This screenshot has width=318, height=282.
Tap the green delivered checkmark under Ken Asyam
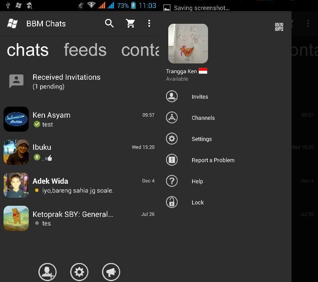coord(37,124)
